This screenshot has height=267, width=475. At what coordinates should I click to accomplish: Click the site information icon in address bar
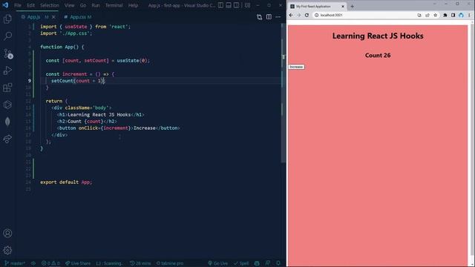pos(316,15)
